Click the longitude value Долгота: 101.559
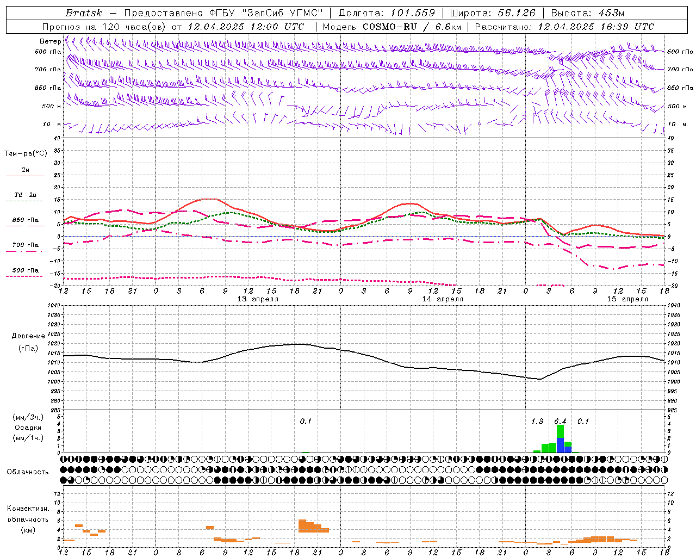 tap(387, 13)
